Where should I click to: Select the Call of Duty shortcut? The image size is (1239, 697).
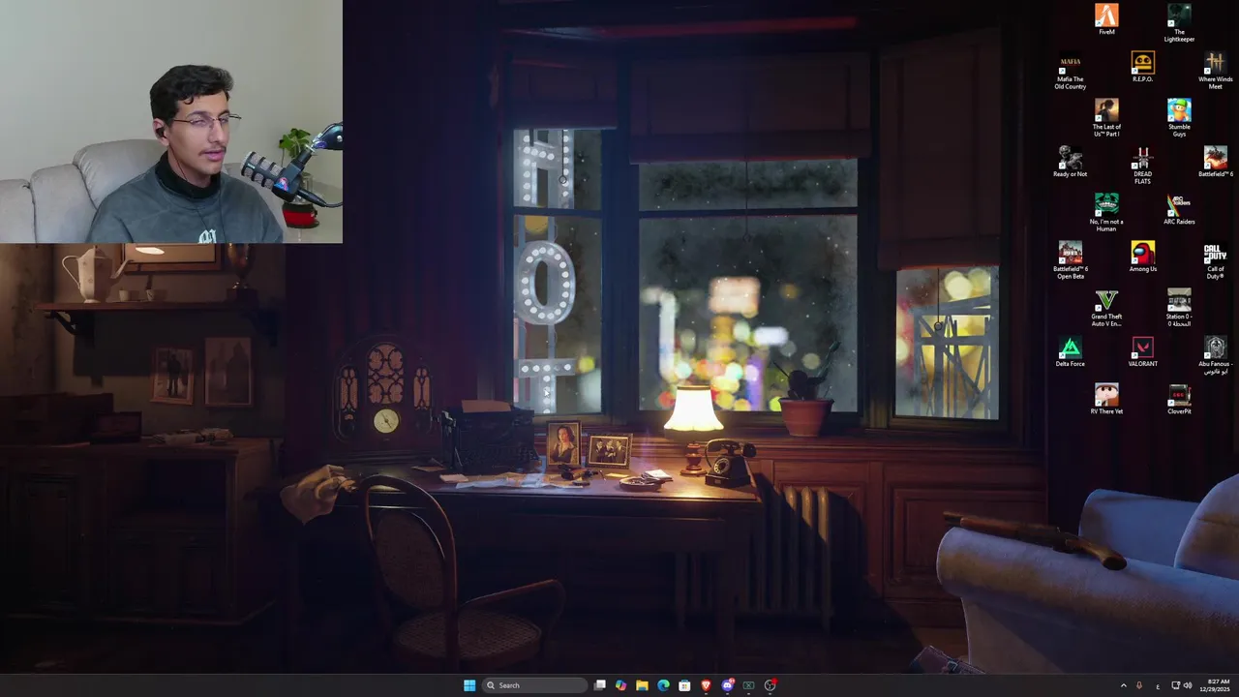[x=1215, y=260]
